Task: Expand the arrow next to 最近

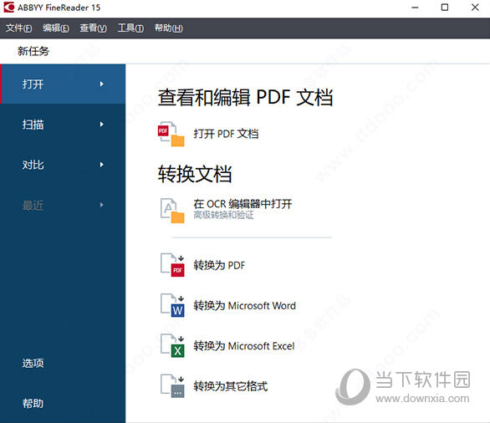Action: coord(102,205)
